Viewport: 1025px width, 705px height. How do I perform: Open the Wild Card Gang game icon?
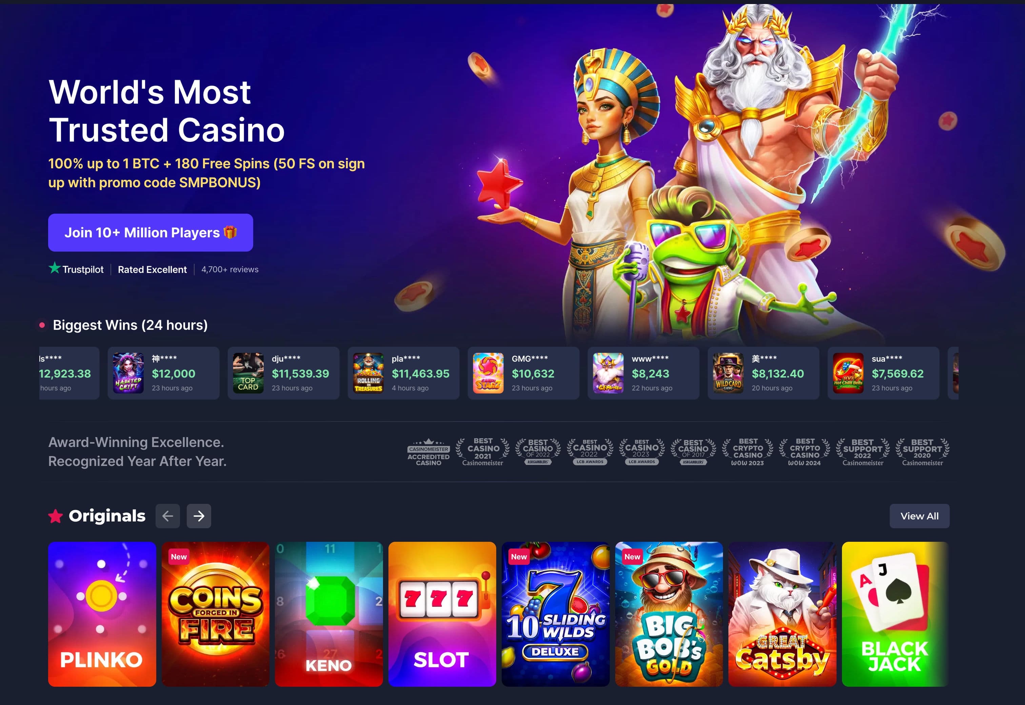(x=728, y=373)
